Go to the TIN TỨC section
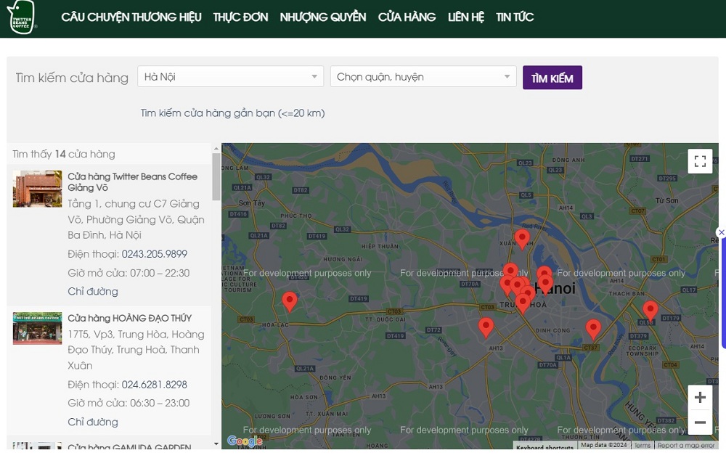The image size is (726, 458). [515, 17]
